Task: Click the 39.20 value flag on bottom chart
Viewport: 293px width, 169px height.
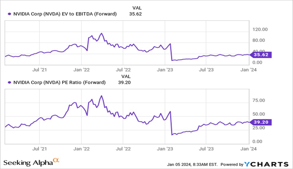Action: [261, 122]
